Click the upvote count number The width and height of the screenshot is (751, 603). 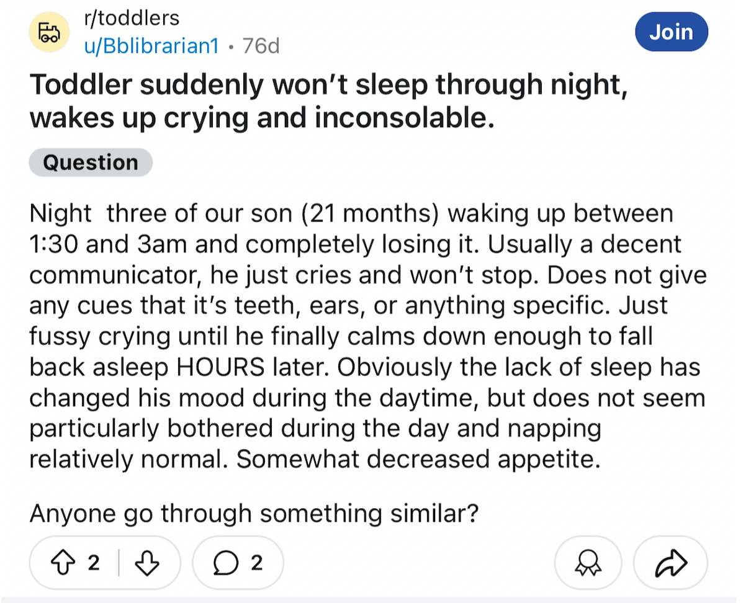point(93,563)
